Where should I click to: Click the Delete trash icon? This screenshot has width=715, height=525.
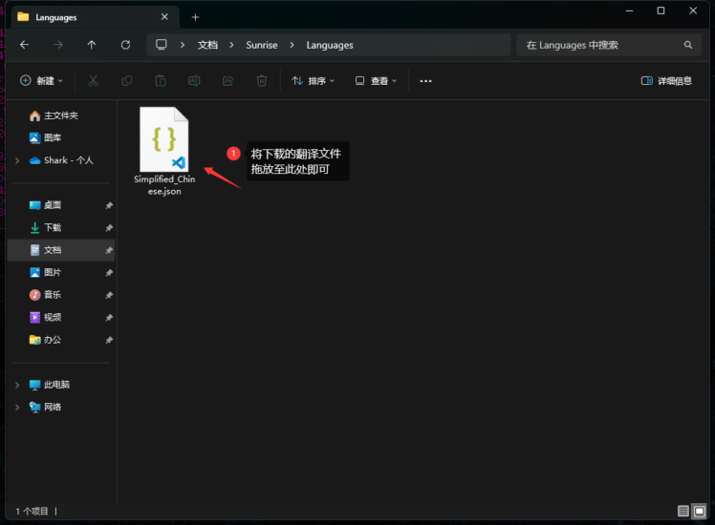pyautogui.click(x=261, y=80)
